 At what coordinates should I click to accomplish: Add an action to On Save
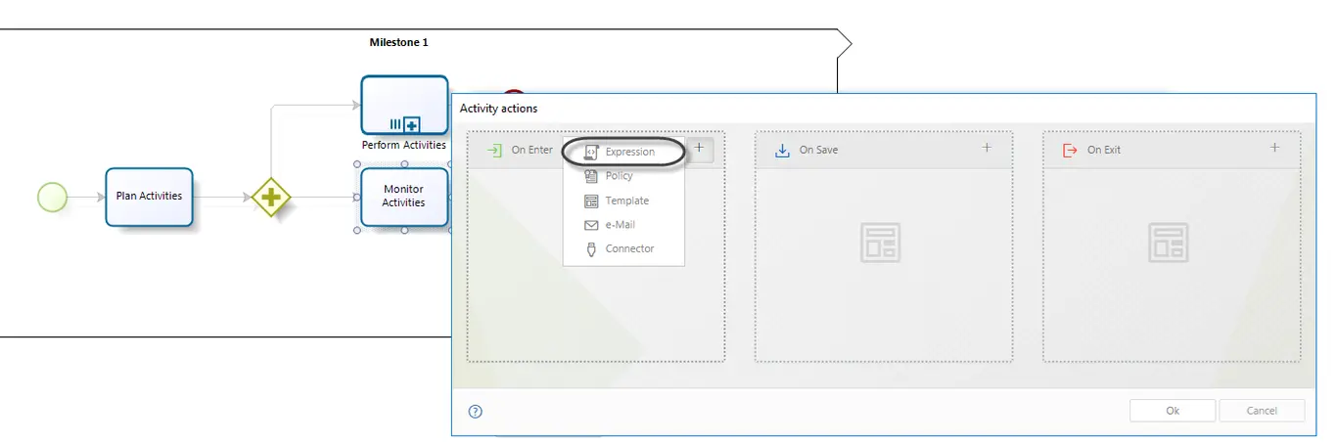pyautogui.click(x=987, y=148)
